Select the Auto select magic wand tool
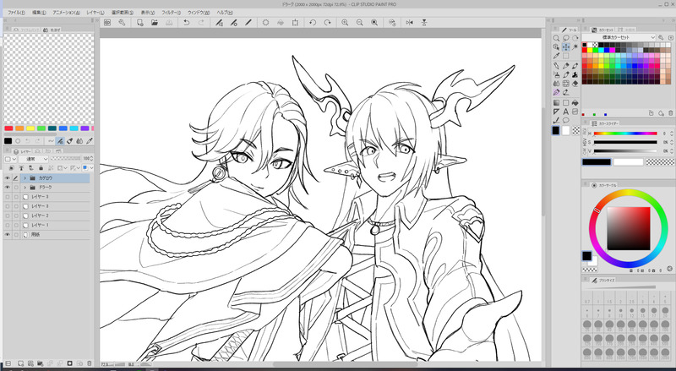Image resolution: width=676 pixels, height=371 pixels. point(575,47)
